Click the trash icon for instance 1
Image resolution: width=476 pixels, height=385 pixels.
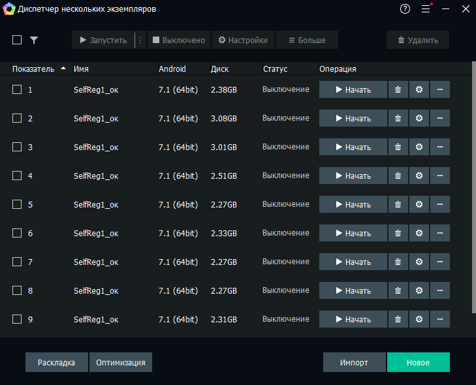click(398, 90)
